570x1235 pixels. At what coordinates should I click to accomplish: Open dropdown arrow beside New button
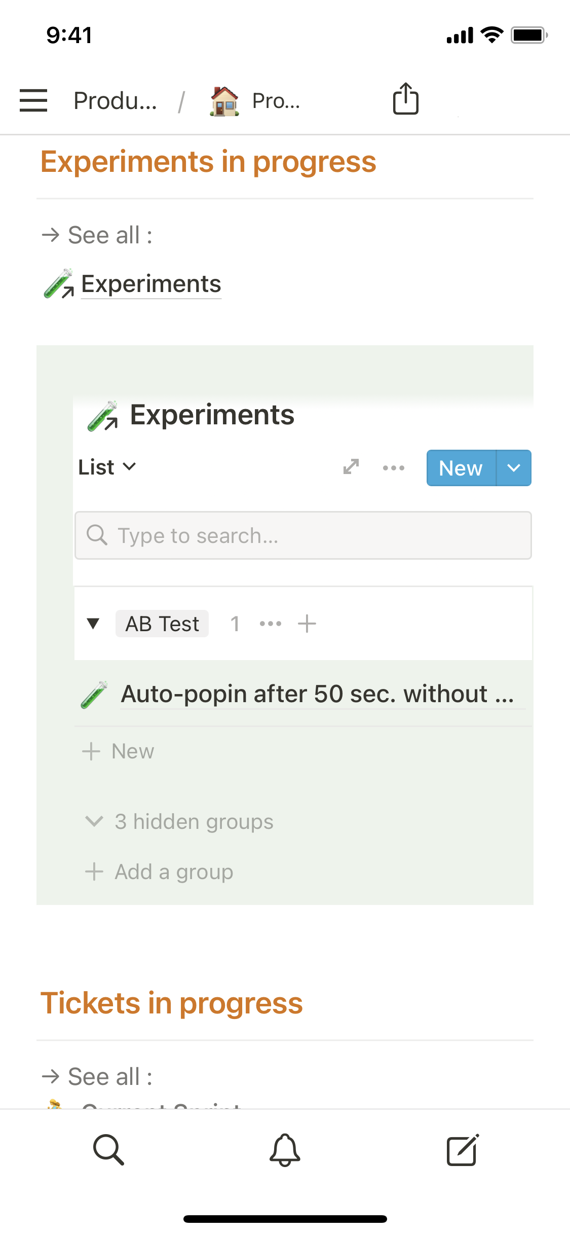(x=514, y=468)
